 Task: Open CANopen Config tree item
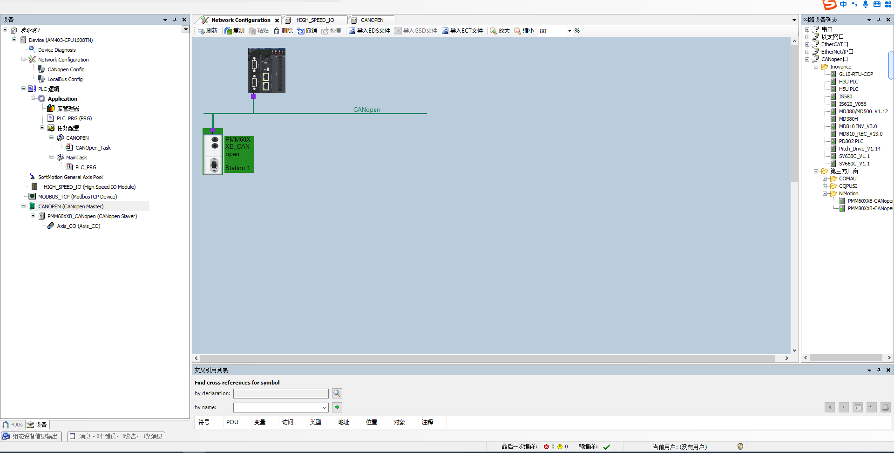[x=66, y=69]
